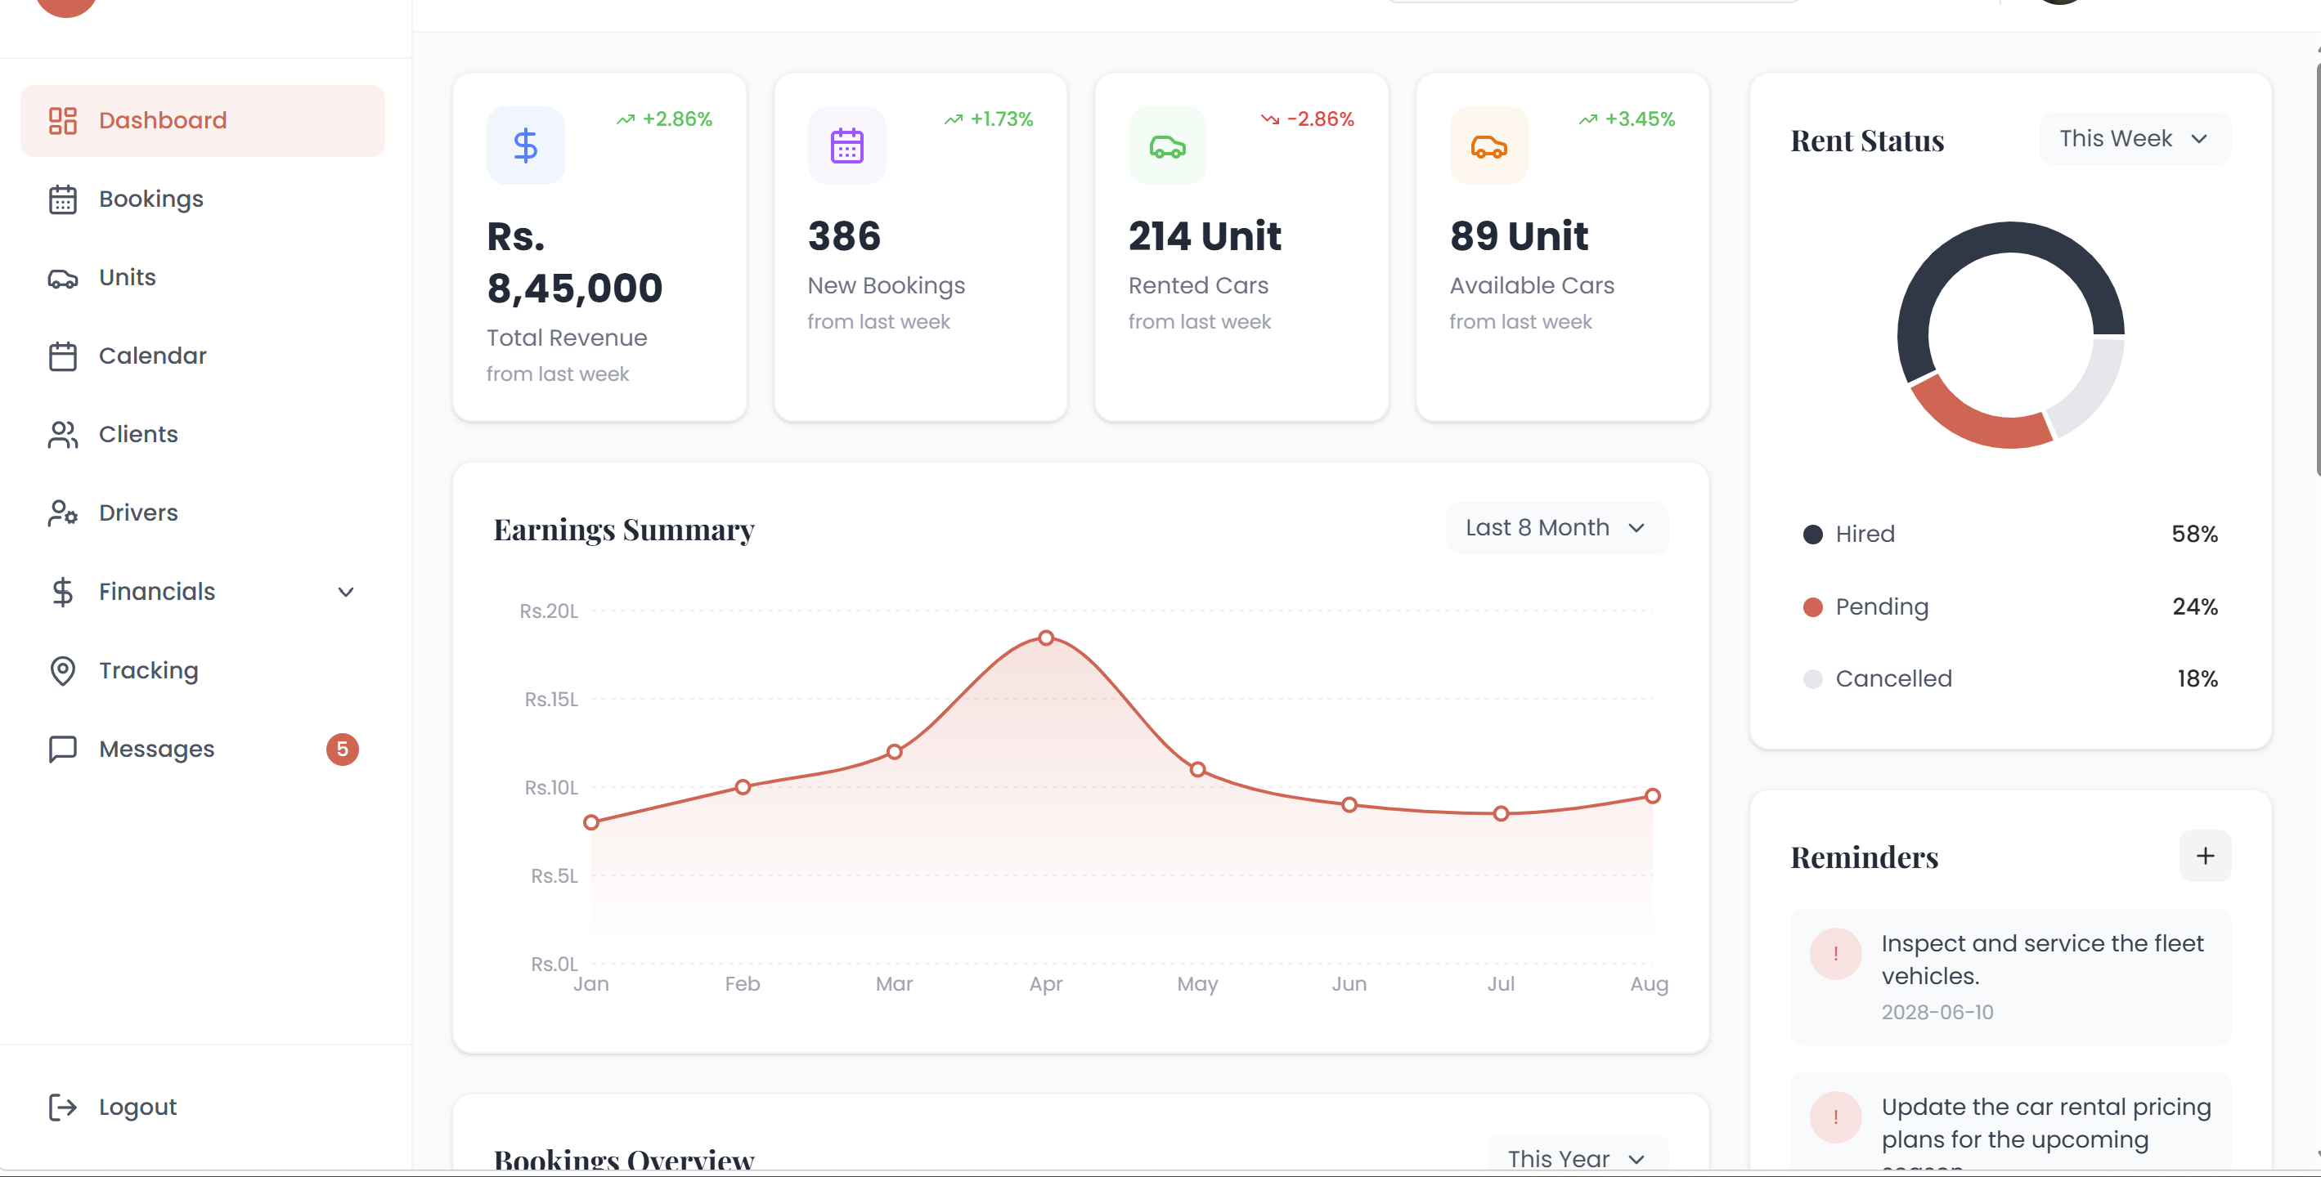Click the 2028-06-10 reminder date
This screenshot has height=1177, width=2321.
(1937, 1013)
